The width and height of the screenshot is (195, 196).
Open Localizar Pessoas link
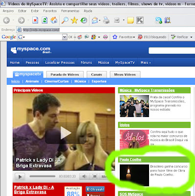coord(60,63)
